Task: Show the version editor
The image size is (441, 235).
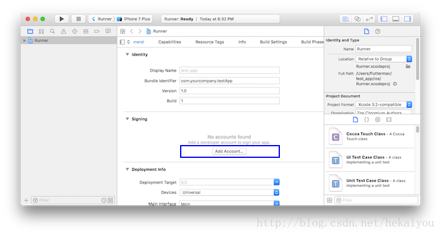Action: [369, 19]
